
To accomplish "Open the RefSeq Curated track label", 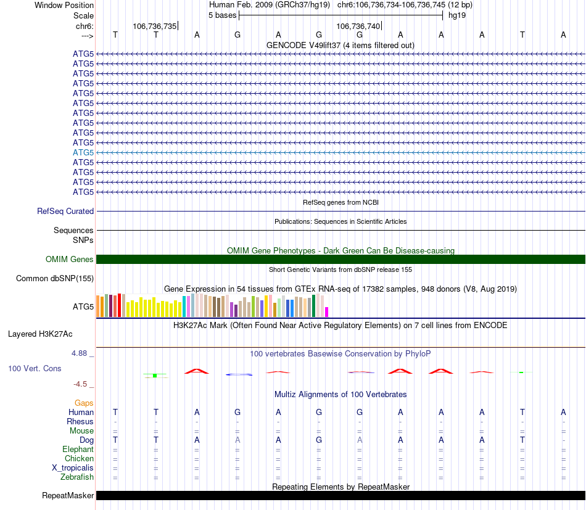I will pos(65,211).
